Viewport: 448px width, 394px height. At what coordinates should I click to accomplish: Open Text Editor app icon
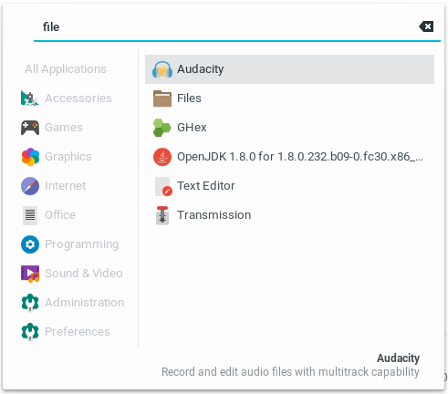pos(163,186)
